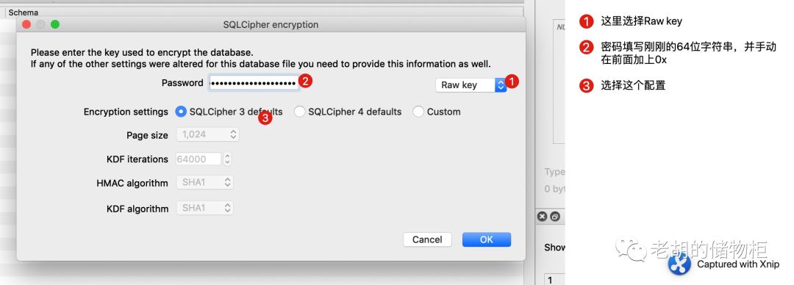Click the red number 3 annotation marker
794x285 pixels.
(x=265, y=118)
